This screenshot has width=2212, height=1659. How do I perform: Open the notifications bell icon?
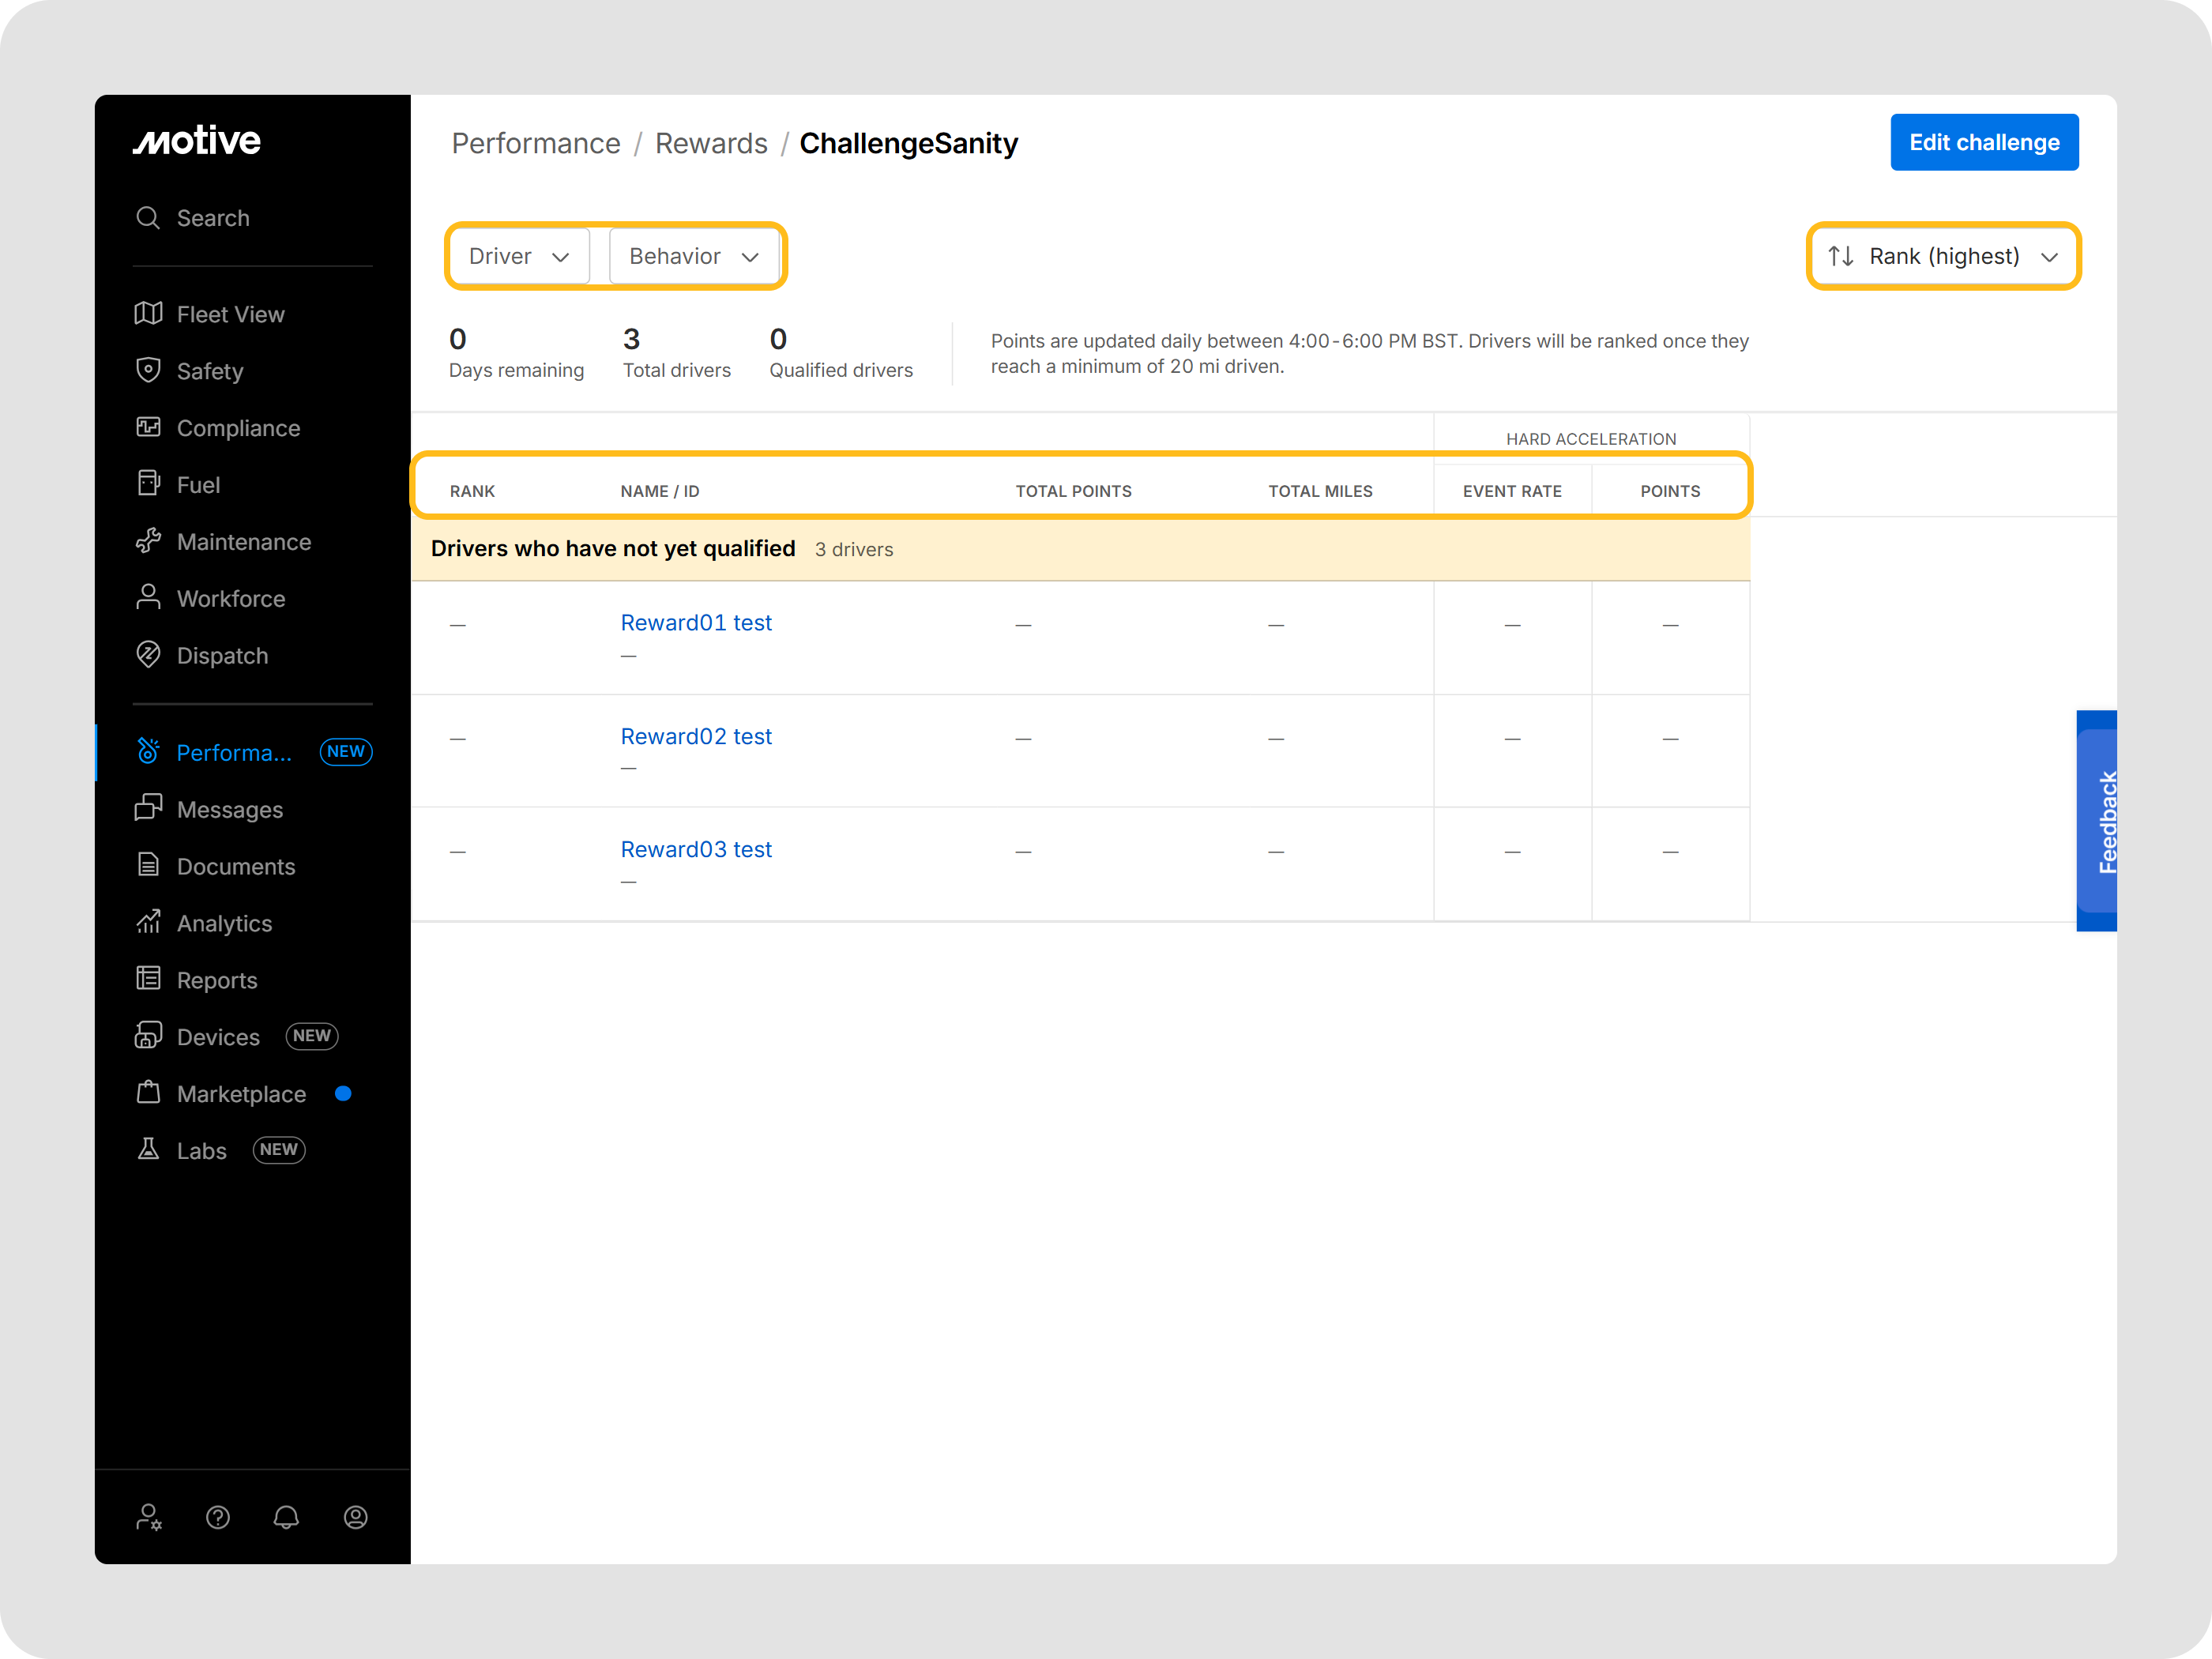coord(286,1518)
